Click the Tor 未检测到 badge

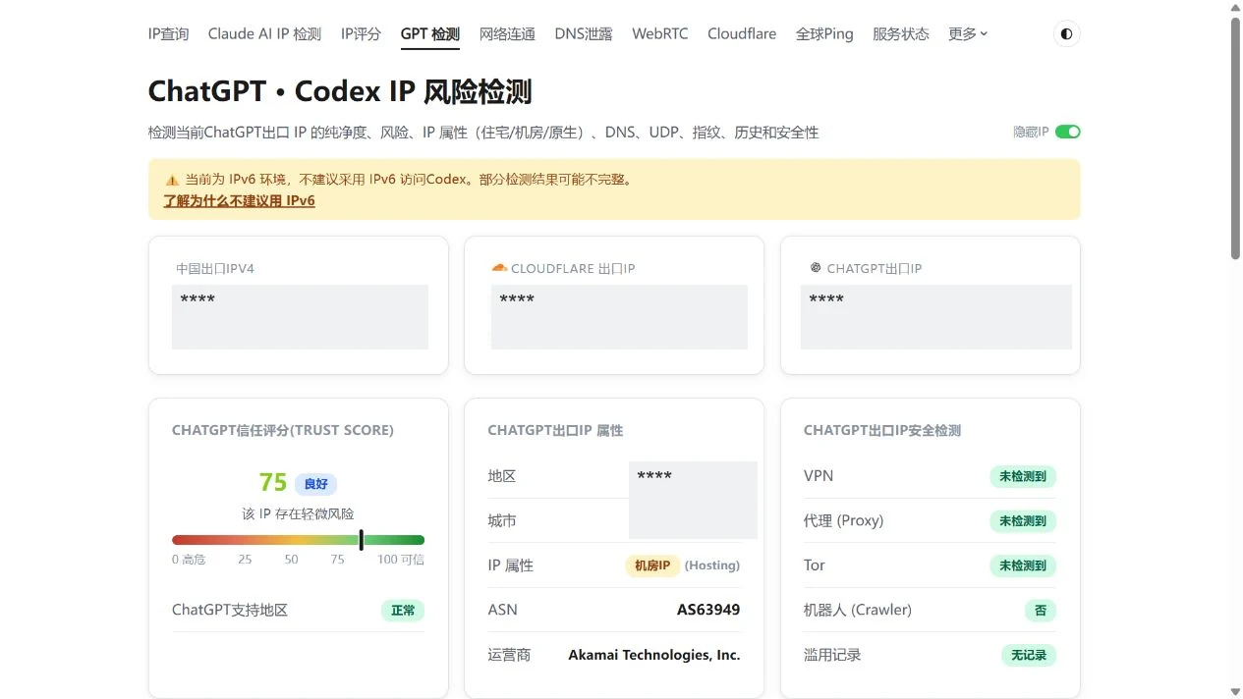point(1023,565)
